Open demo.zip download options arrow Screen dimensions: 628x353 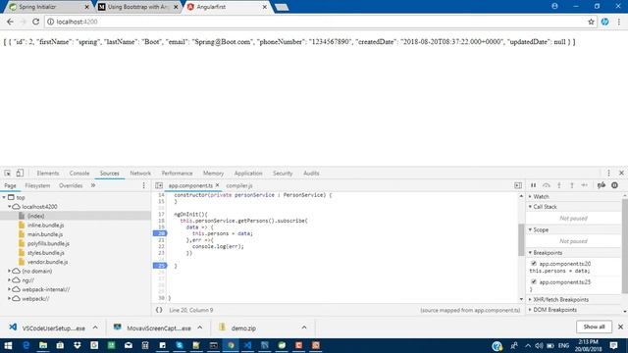pos(304,328)
